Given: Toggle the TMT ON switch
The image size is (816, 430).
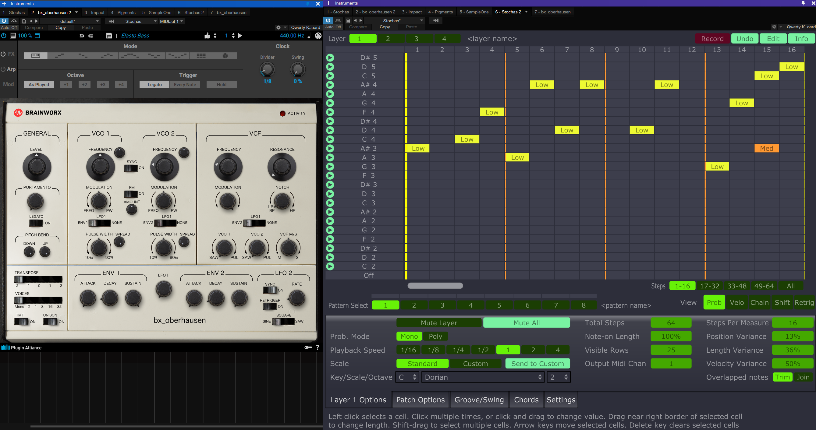Looking at the screenshot, I should coord(21,322).
